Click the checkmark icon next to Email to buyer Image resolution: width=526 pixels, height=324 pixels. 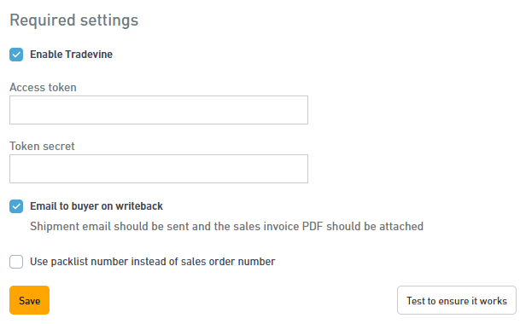tap(16, 206)
